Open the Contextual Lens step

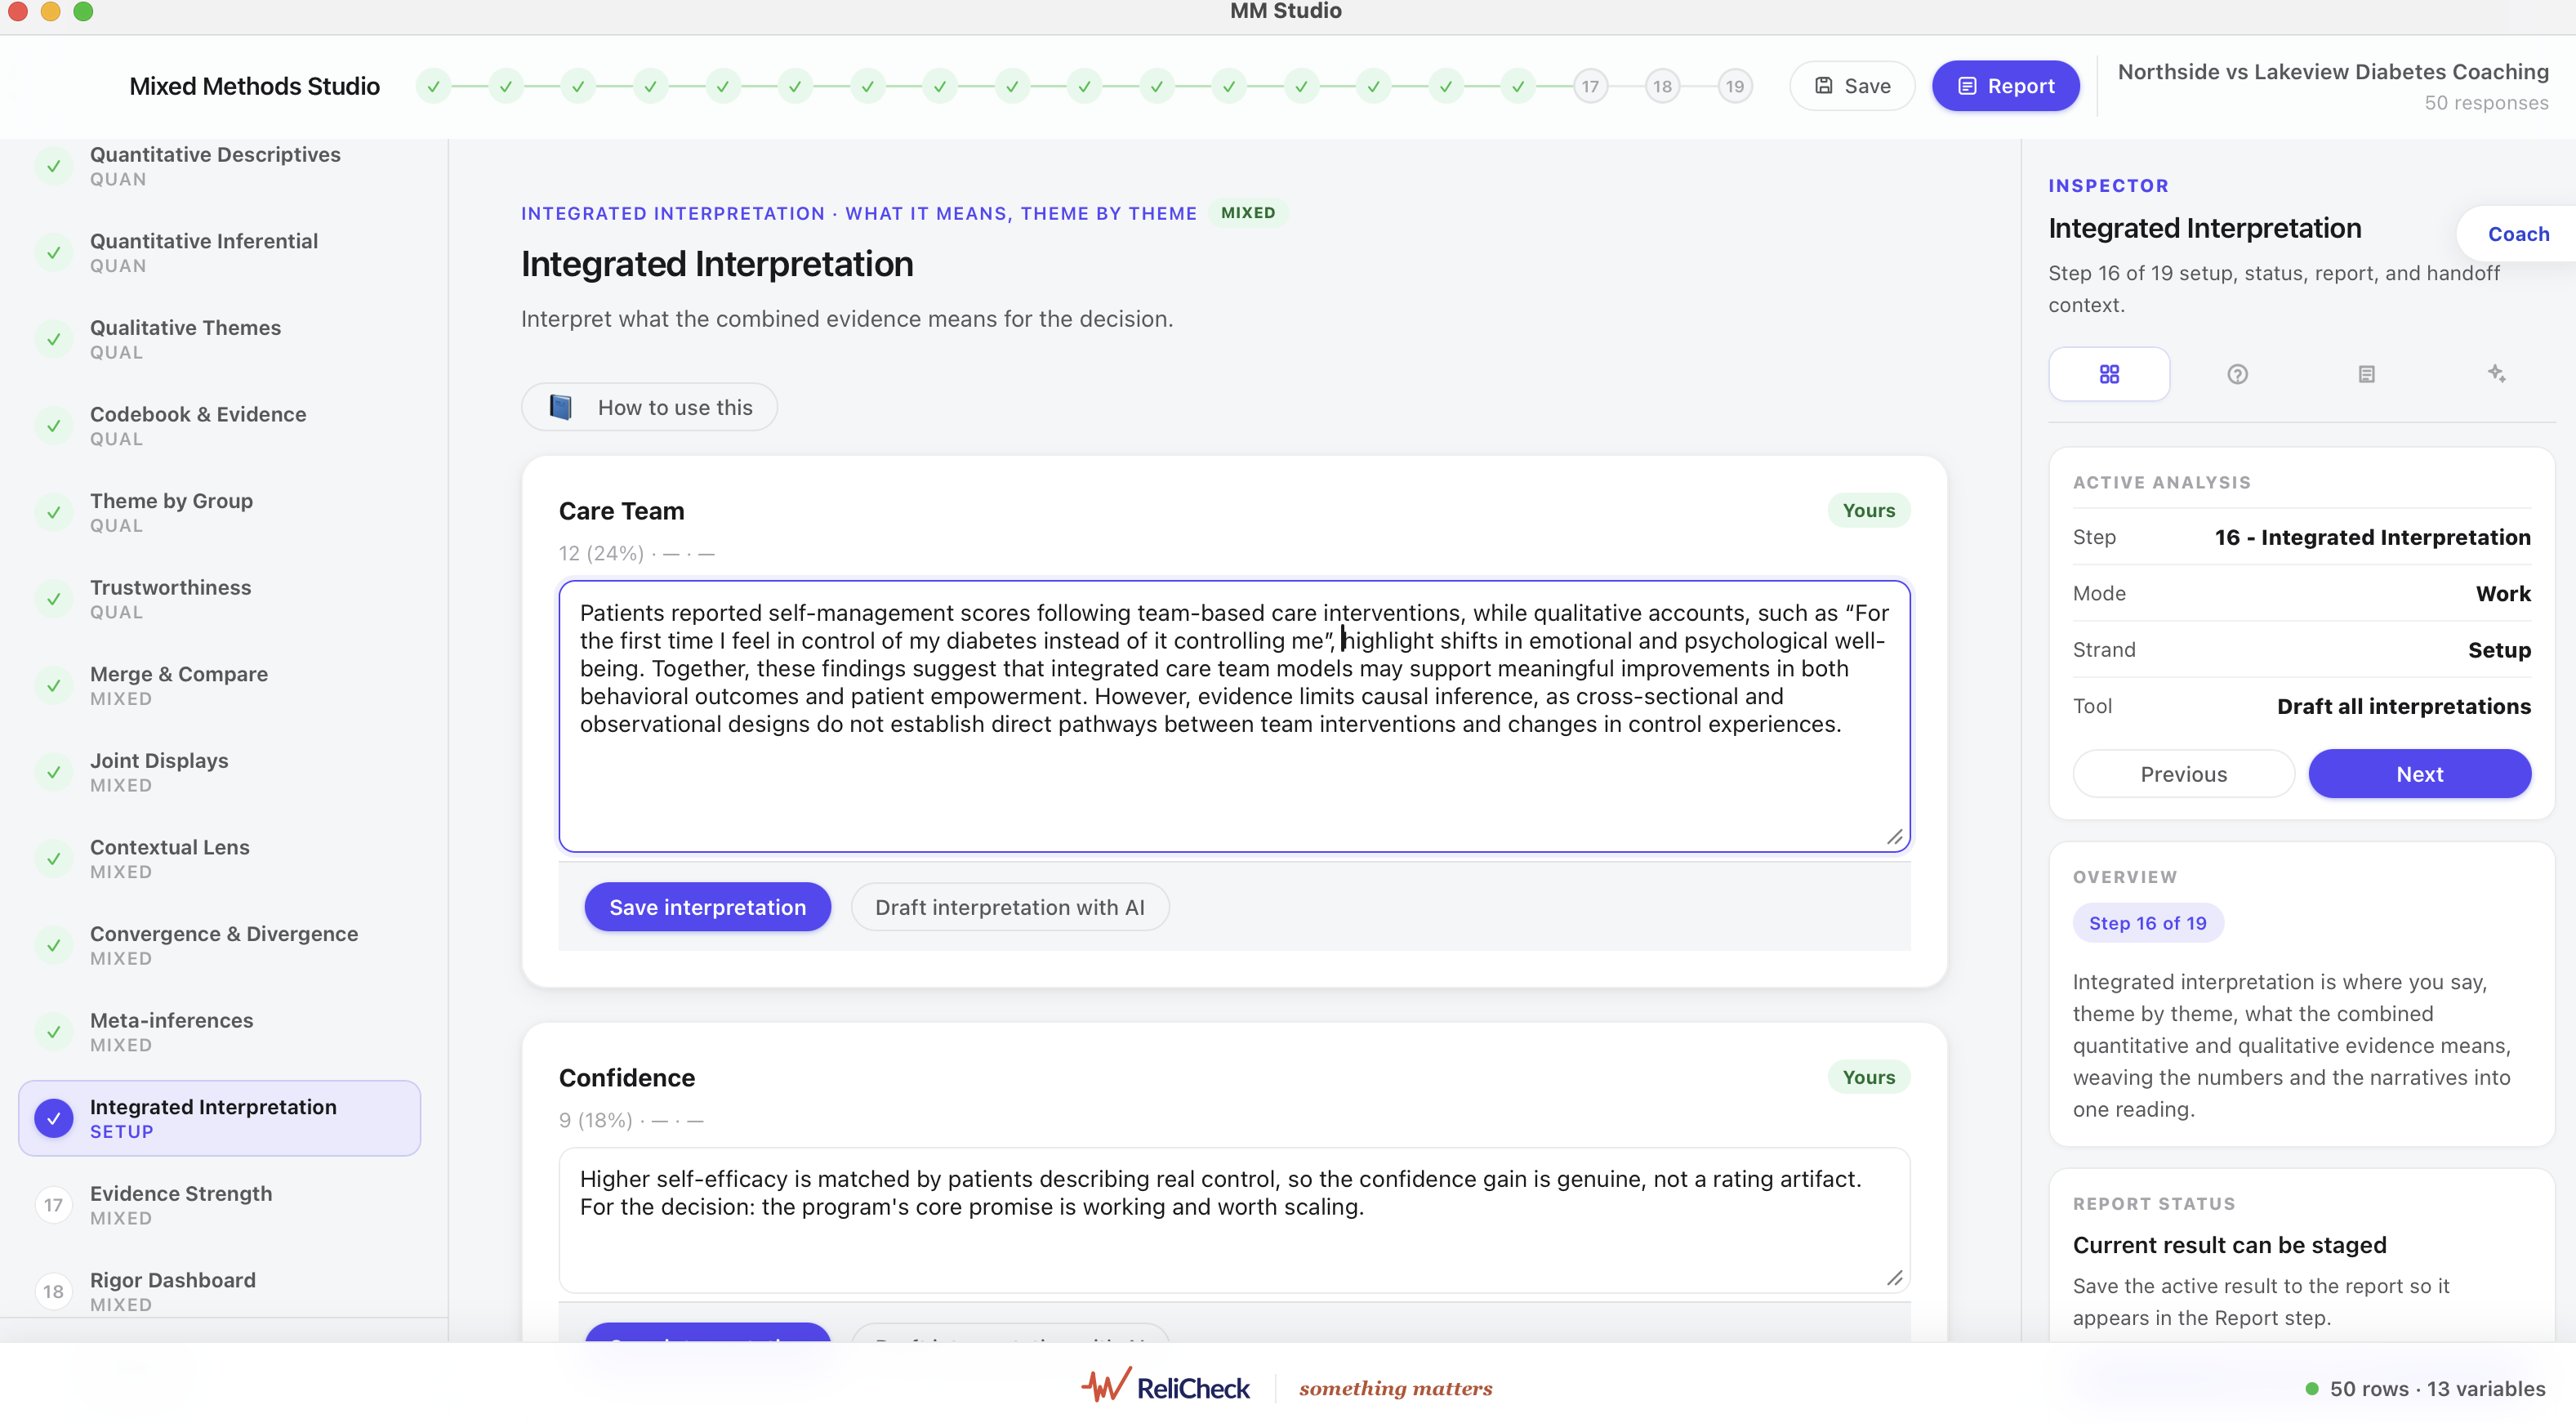(220, 859)
